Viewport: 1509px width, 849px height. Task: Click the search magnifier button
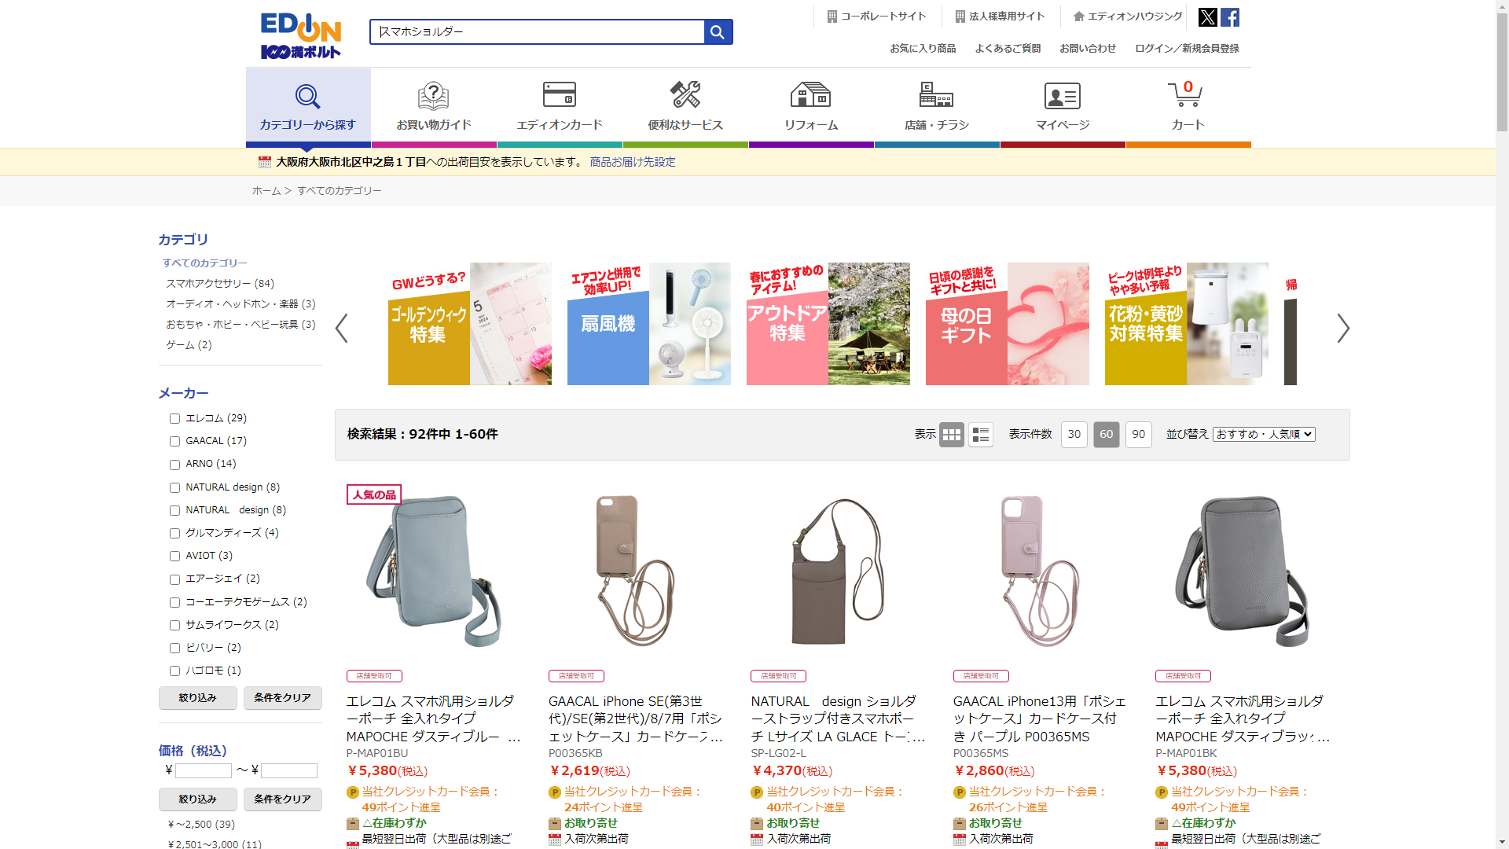click(x=718, y=32)
